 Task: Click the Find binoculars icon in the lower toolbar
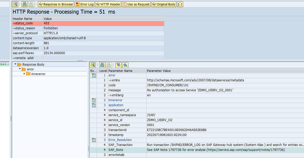coord(102,65)
